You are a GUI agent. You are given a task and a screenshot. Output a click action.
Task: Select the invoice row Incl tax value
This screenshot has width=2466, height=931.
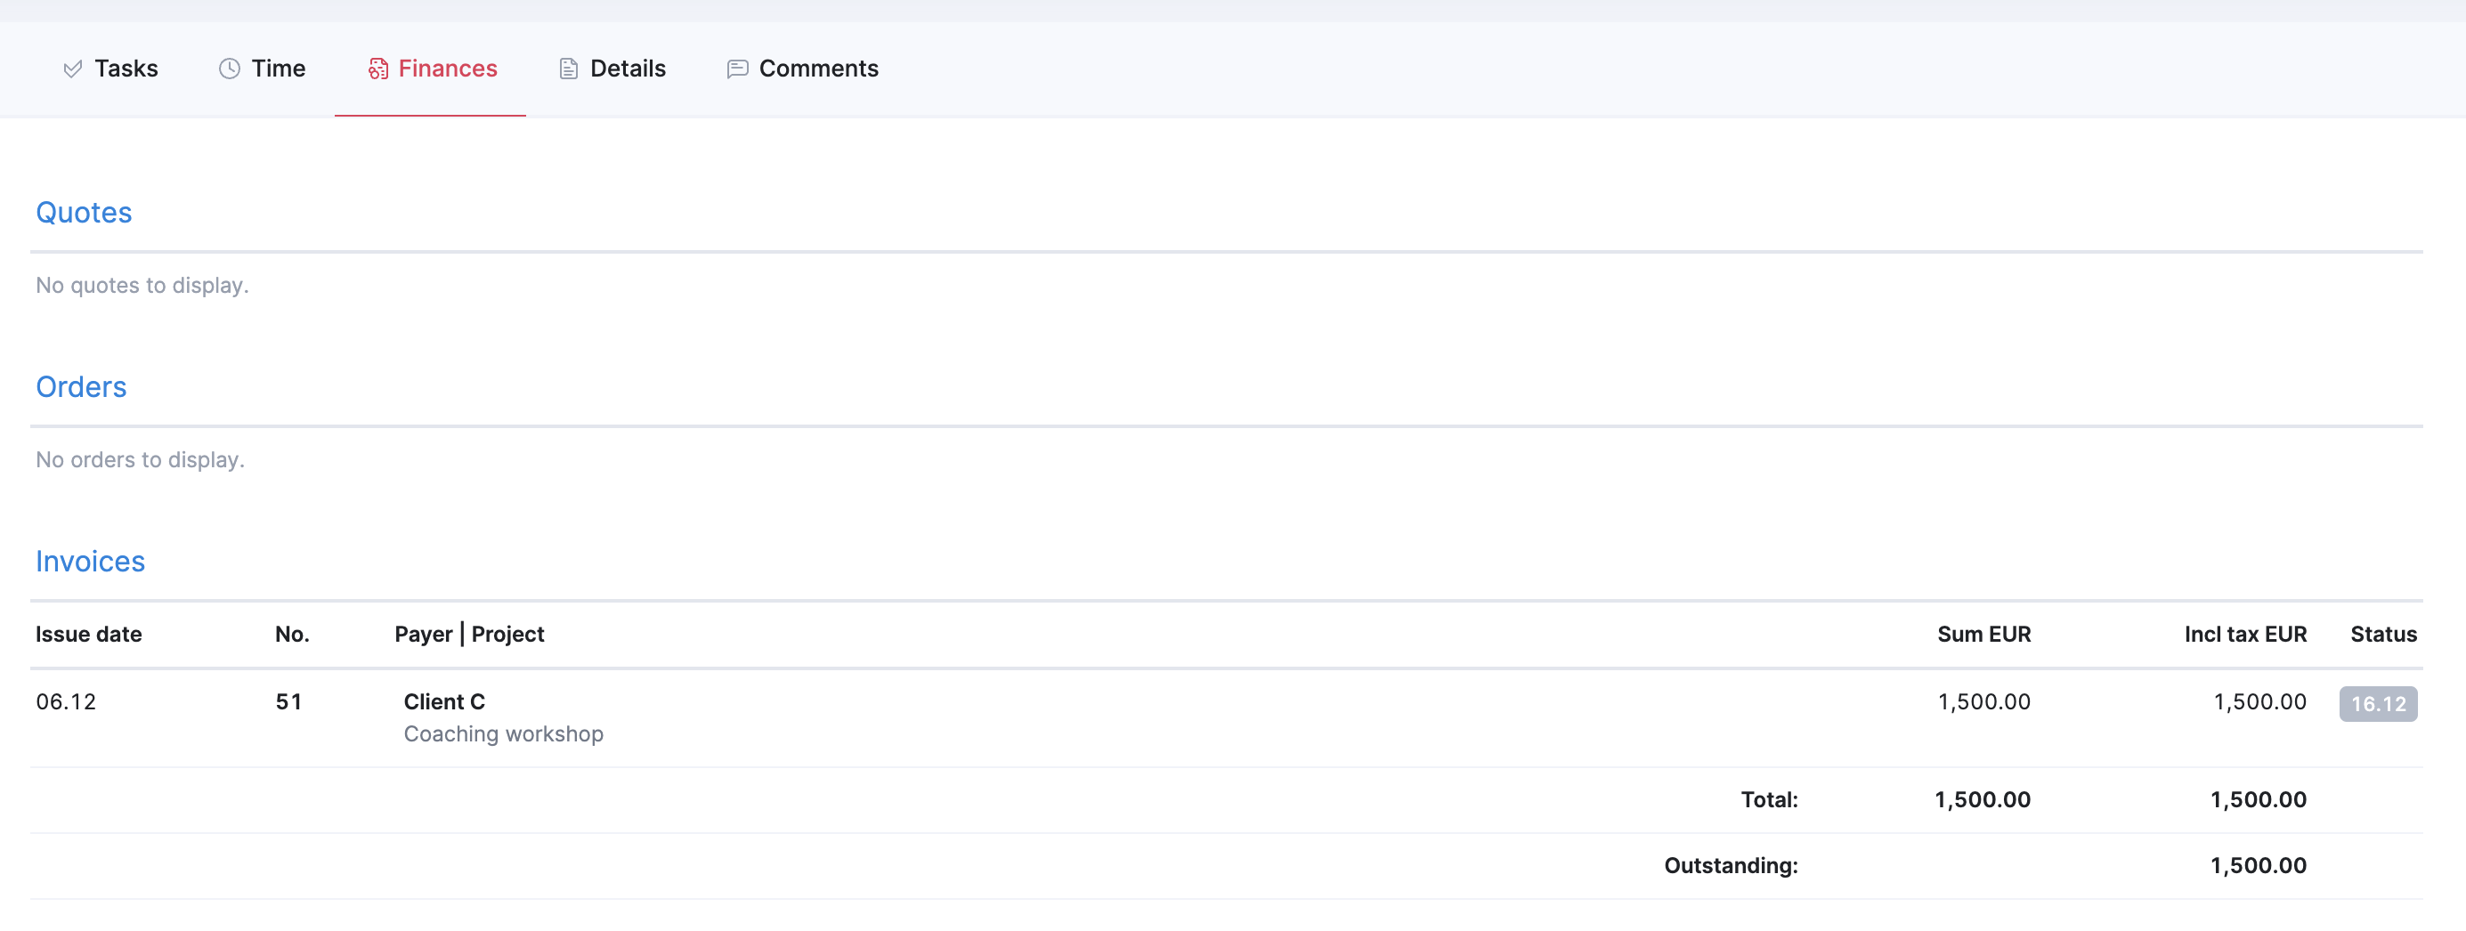click(2259, 702)
